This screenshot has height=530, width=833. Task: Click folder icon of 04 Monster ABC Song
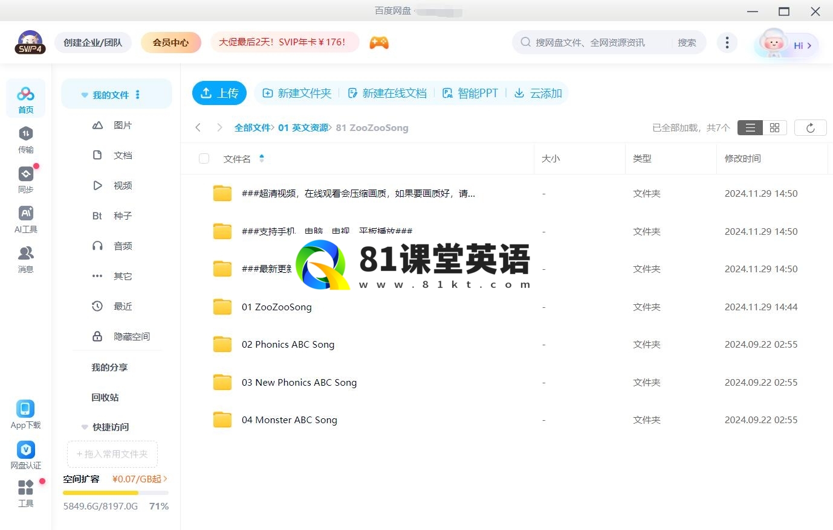[222, 420]
